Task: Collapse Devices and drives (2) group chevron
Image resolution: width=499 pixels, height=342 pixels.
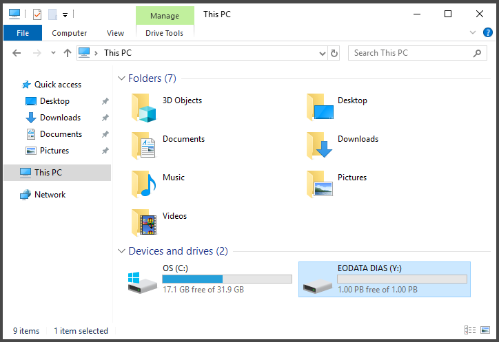Action: pyautogui.click(x=121, y=251)
